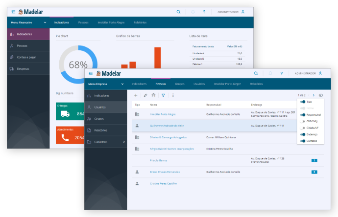Viewport: 338px width, 217px height.
Task: Open help question mark in back window
Action: tap(204, 12)
